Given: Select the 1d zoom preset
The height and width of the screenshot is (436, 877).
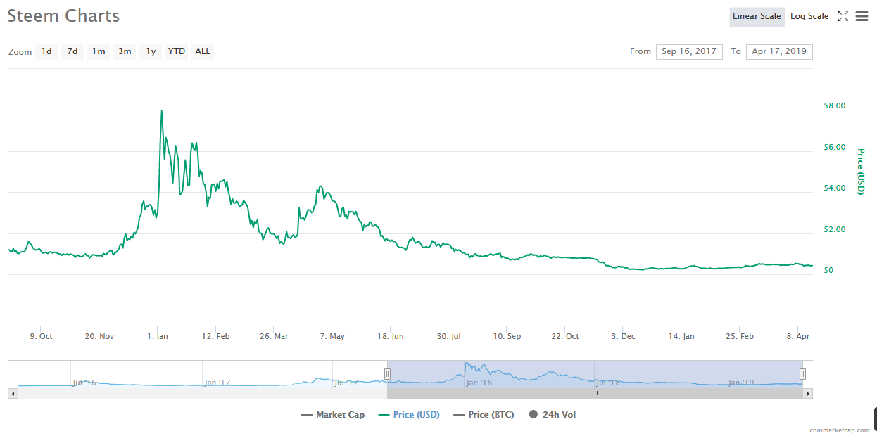Looking at the screenshot, I should coord(46,51).
